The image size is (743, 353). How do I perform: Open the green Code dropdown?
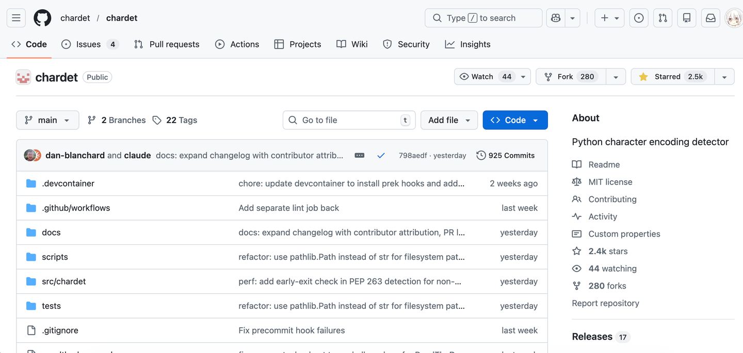515,120
